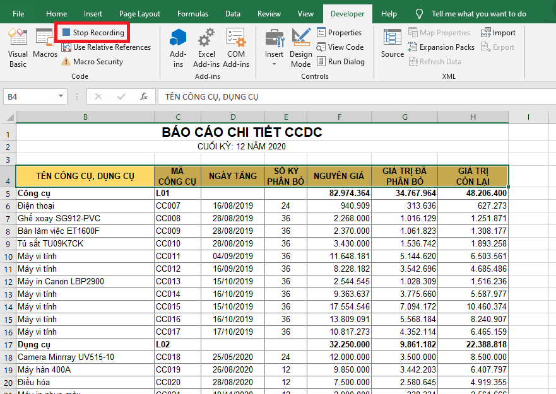Open the Page Layout tab
The image size is (556, 394).
[x=139, y=14]
